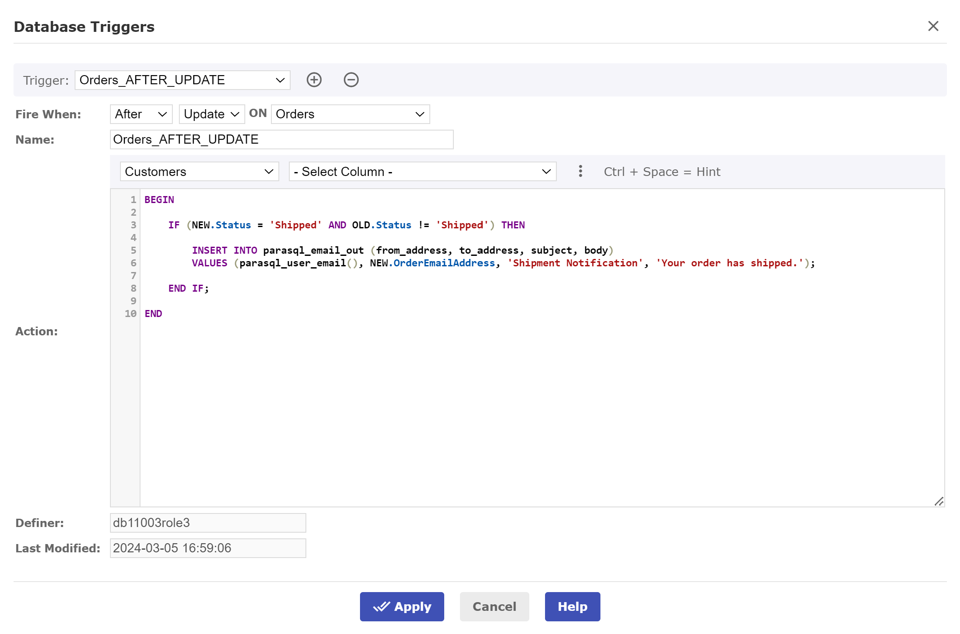
Task: Close the Database Triggers dialog
Action: click(x=933, y=26)
